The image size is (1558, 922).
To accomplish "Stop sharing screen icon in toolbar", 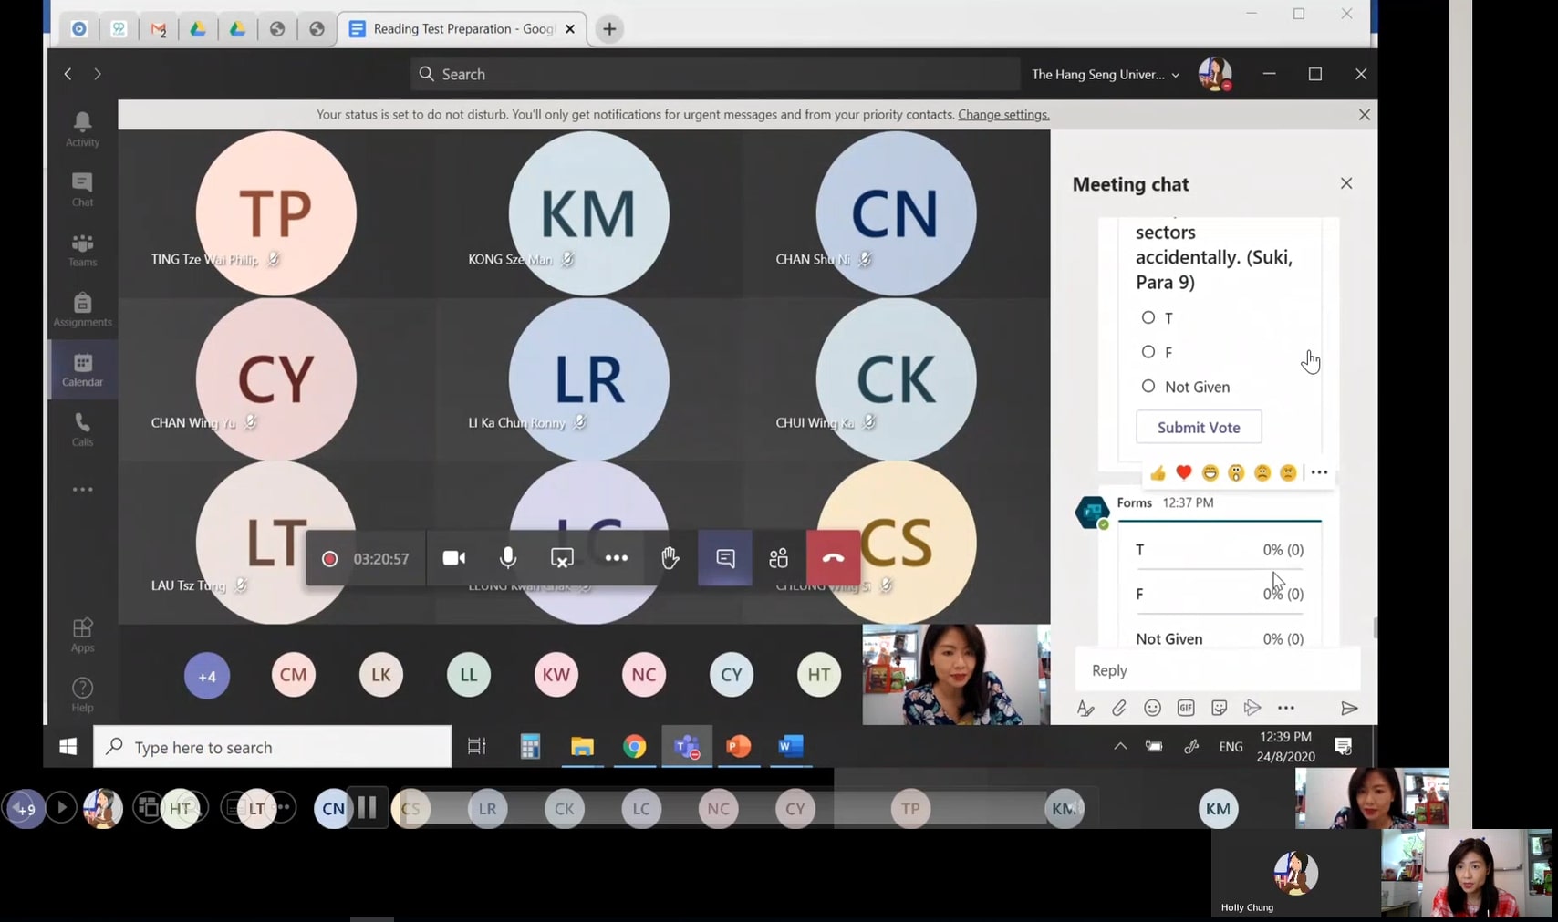I will pos(562,558).
